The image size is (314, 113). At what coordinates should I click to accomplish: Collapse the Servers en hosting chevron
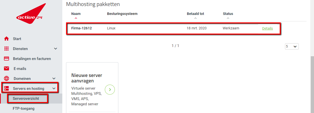click(54, 89)
